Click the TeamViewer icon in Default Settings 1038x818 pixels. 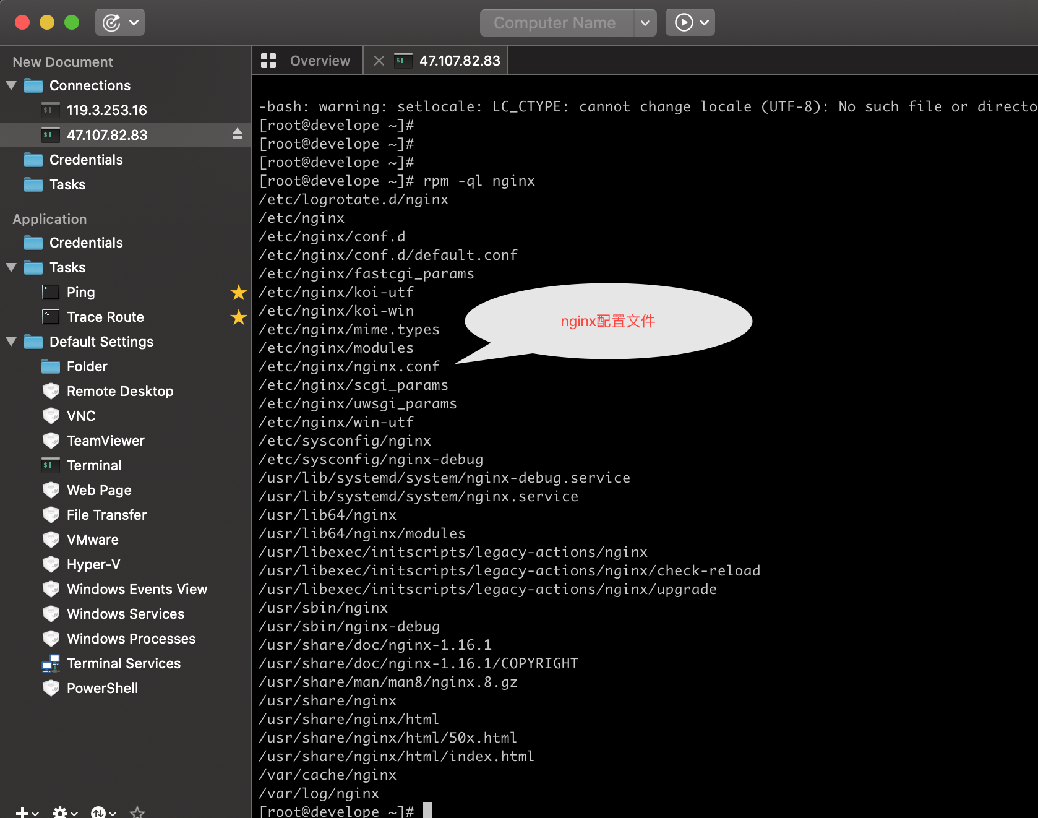(x=50, y=441)
